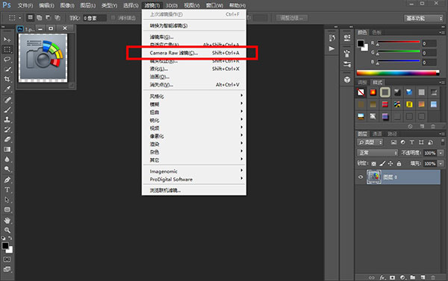Select the Zoom tool
Screen dimensions: 448x281
7,230
